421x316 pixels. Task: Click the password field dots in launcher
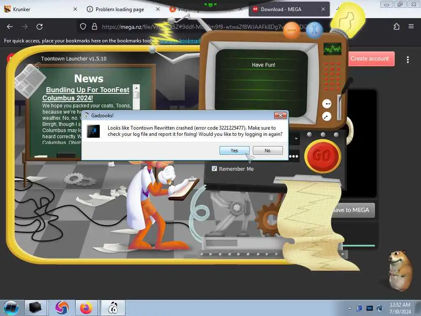[294, 156]
